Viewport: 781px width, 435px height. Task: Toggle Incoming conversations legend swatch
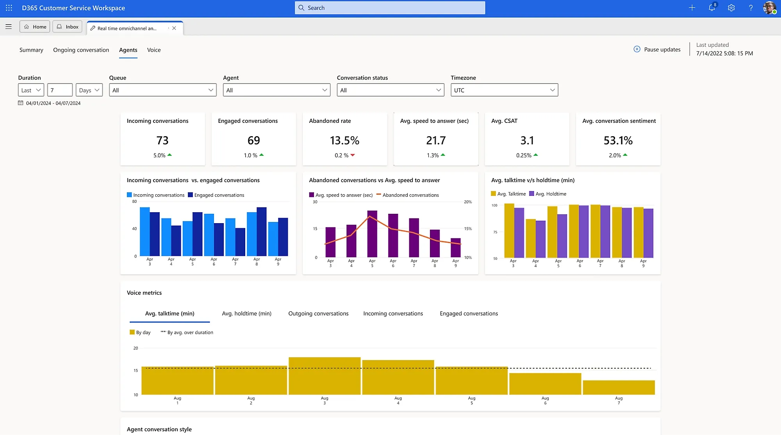[129, 195]
